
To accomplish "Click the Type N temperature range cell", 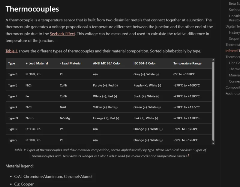I will 186,118.
